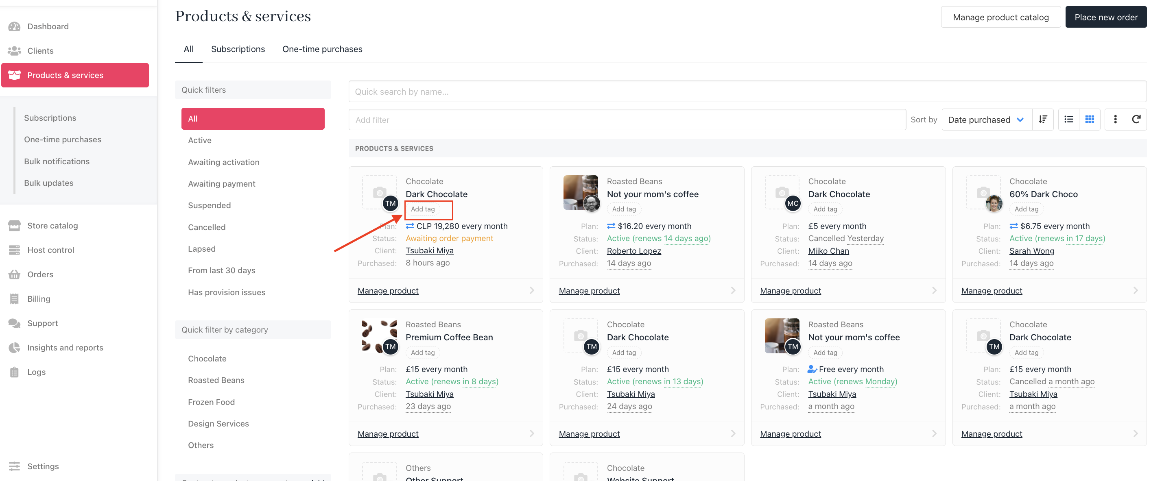Open Orders basket icon in sidebar
Viewport: 1162px width, 481px height.
pos(14,274)
